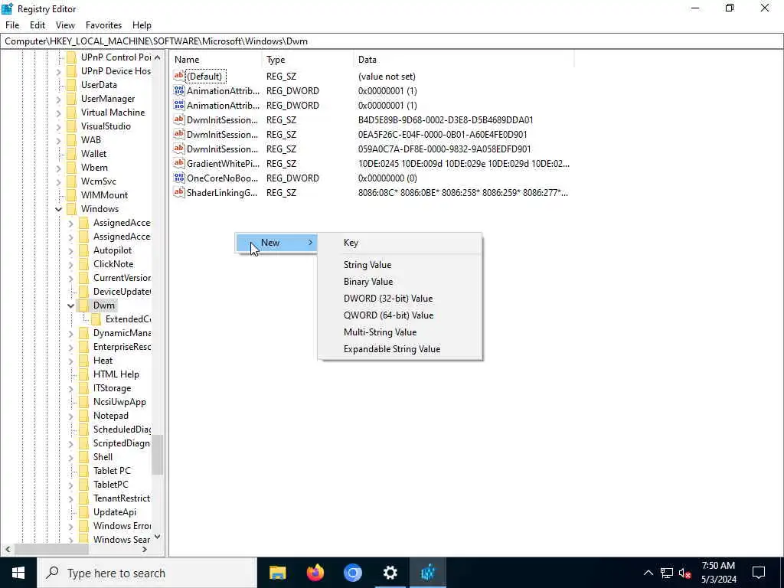784x588 pixels.
Task: Open Settings gear in the taskbar
Action: (390, 573)
